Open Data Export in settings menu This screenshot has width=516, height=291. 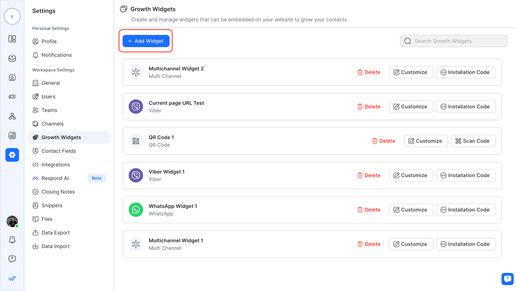pyautogui.click(x=55, y=233)
